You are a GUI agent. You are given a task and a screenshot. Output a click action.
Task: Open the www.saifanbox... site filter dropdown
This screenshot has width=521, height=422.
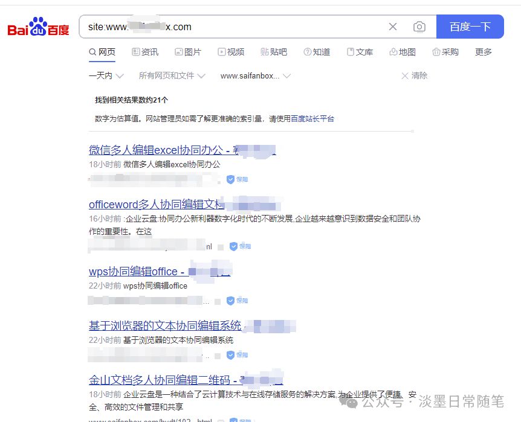(256, 75)
